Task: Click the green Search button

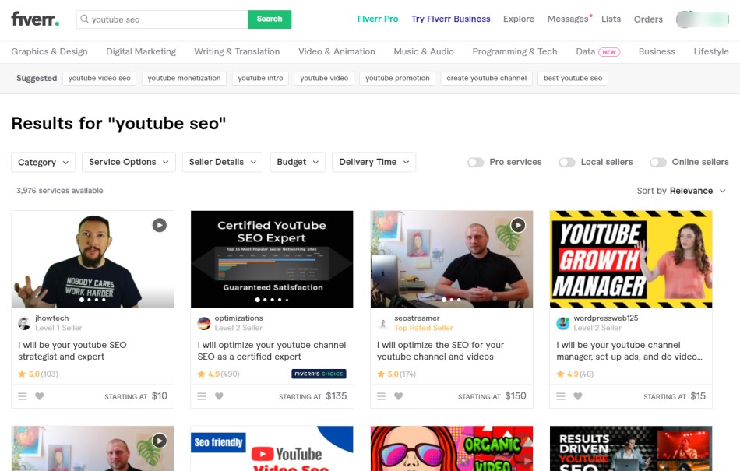Action: point(270,19)
